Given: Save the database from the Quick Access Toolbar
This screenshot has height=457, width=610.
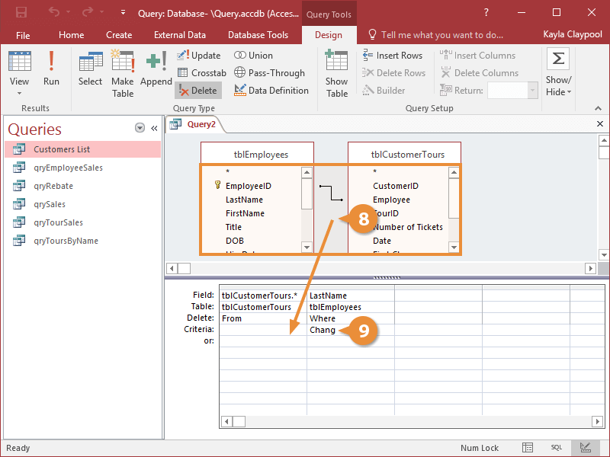Looking at the screenshot, I should [21, 12].
